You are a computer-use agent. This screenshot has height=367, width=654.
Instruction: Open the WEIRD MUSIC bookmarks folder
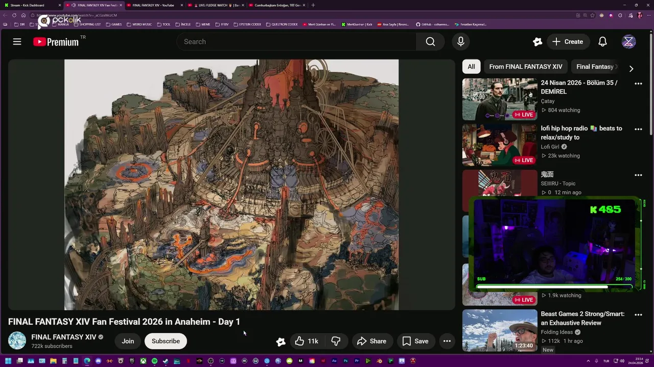(139, 24)
